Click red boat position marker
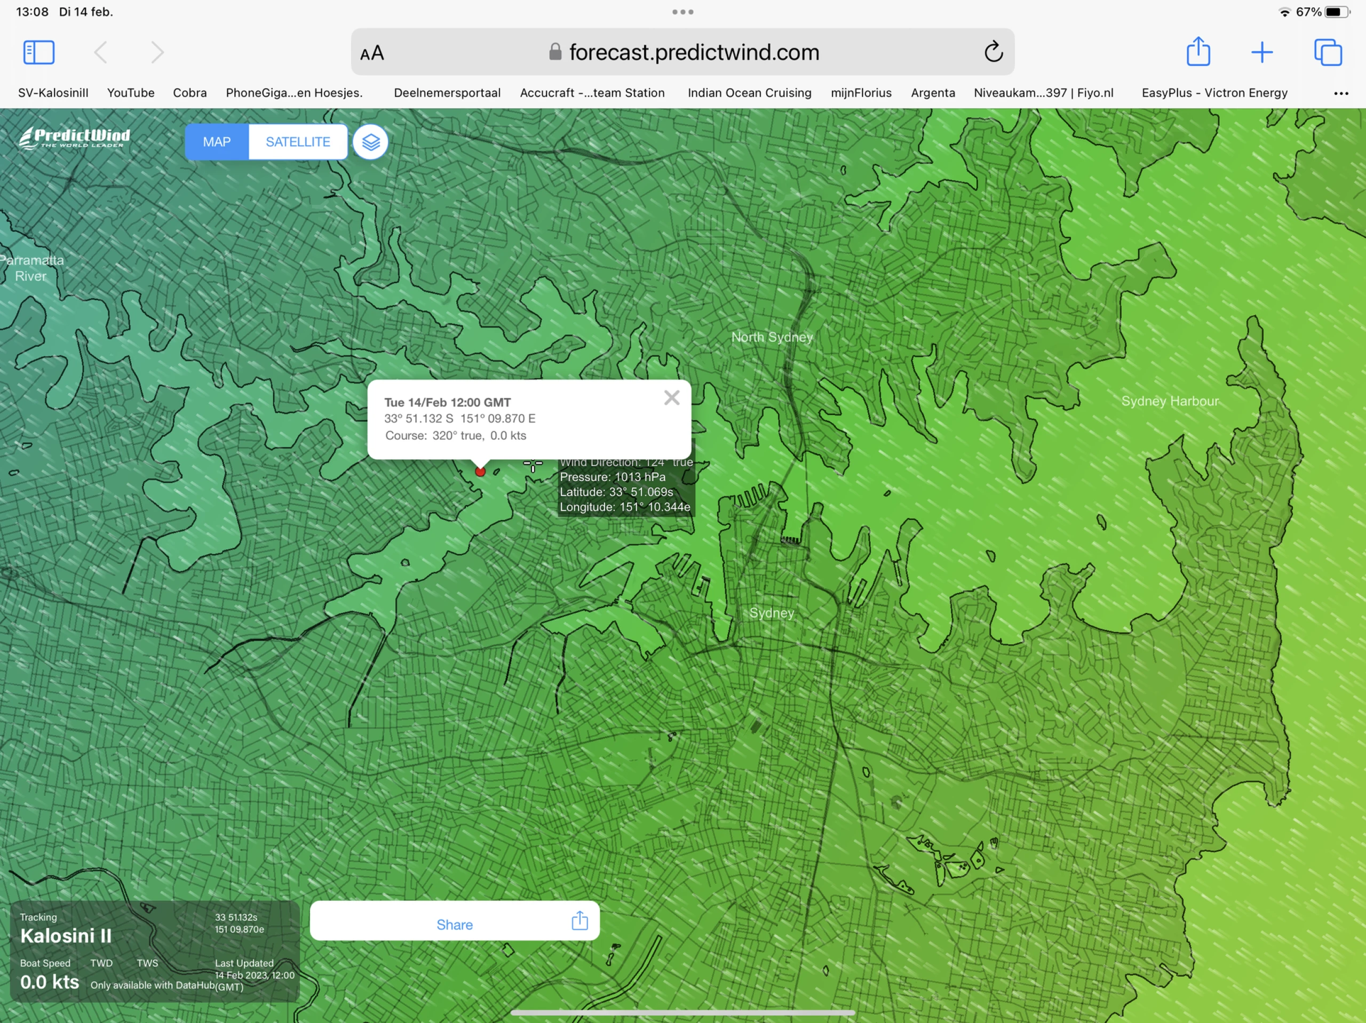 pyautogui.click(x=480, y=471)
